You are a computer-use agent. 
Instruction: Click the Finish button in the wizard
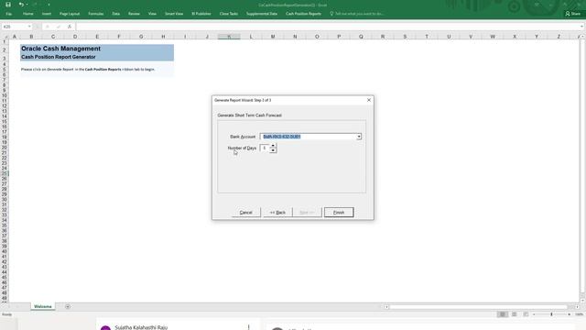(x=339, y=213)
